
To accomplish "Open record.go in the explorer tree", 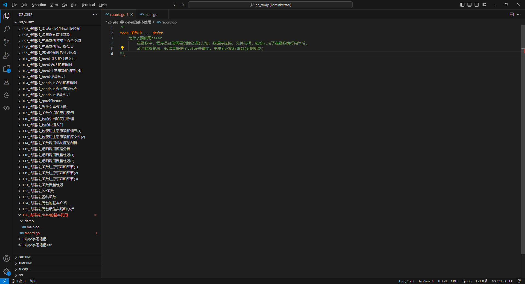I will point(57,233).
